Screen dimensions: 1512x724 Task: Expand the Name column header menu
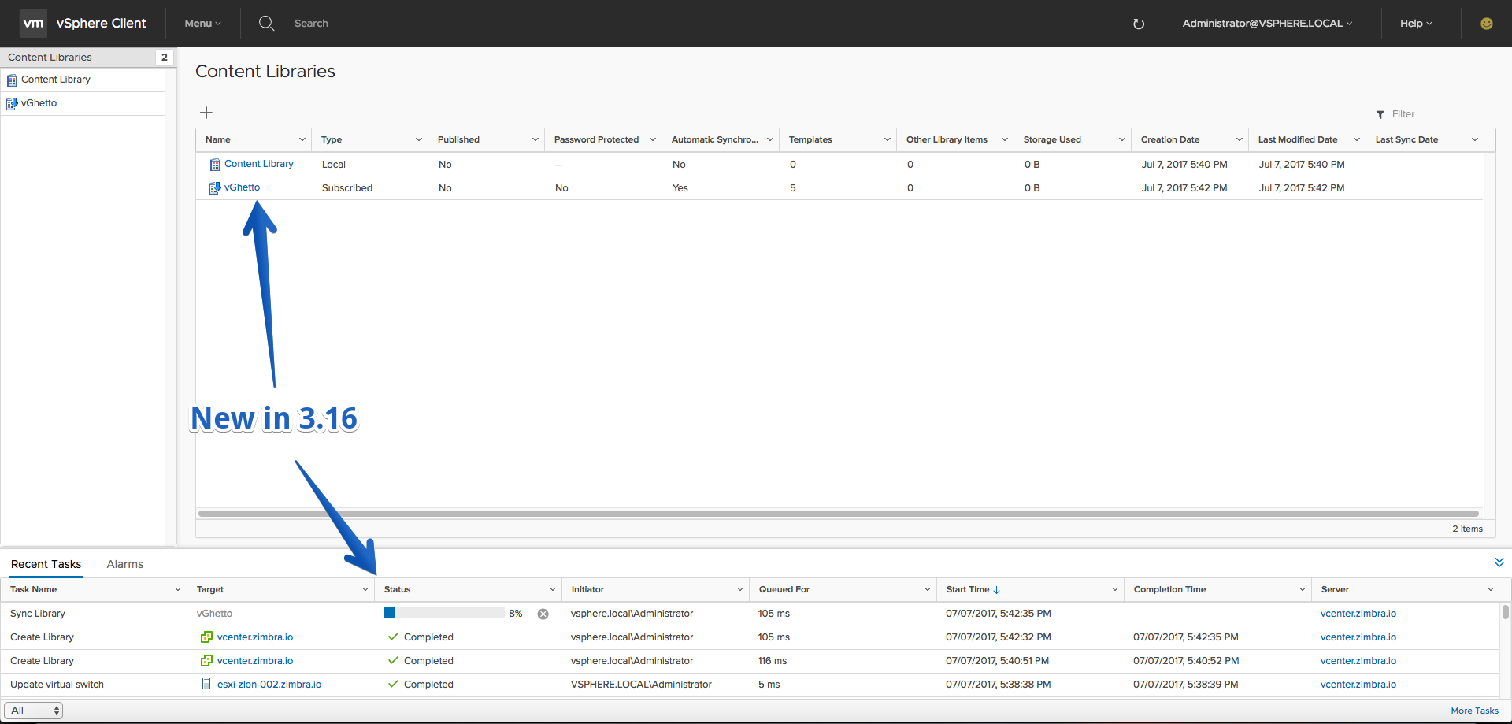[302, 139]
